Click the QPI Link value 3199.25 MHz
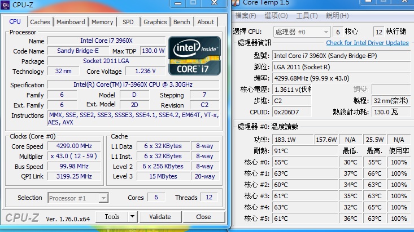 point(74,176)
